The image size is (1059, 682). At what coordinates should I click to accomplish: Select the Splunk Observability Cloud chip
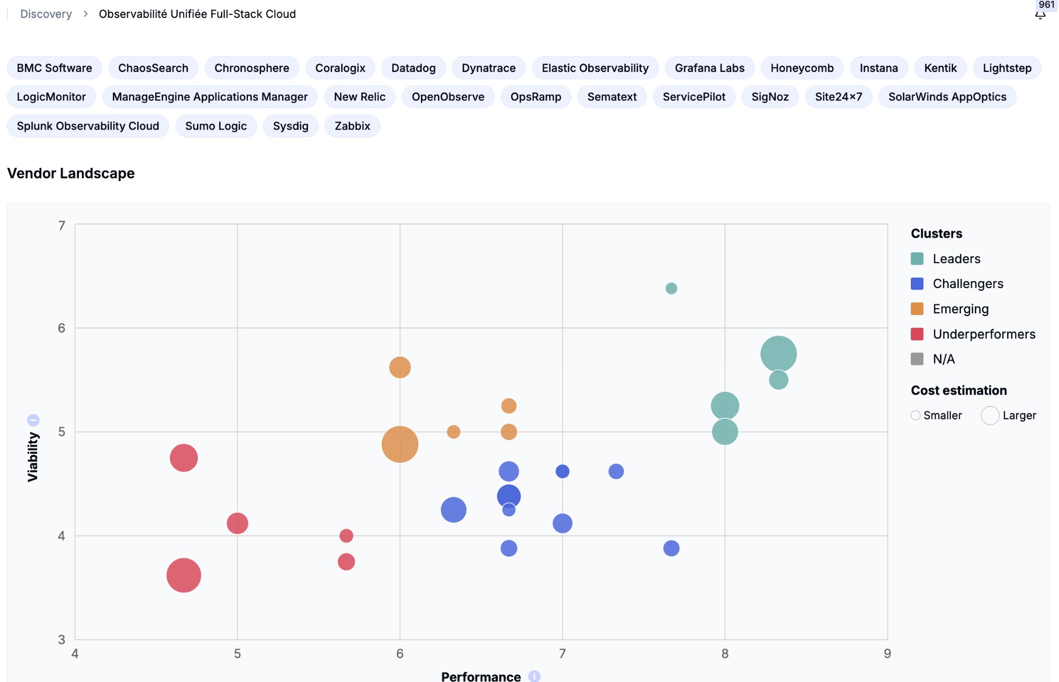point(87,125)
